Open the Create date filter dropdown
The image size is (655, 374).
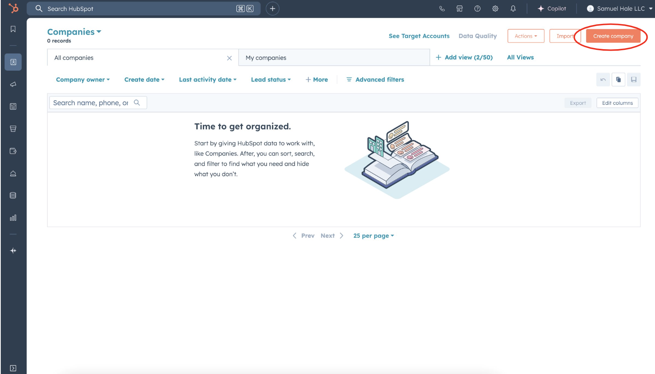[145, 79]
